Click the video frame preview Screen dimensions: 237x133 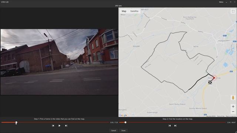click(59, 62)
